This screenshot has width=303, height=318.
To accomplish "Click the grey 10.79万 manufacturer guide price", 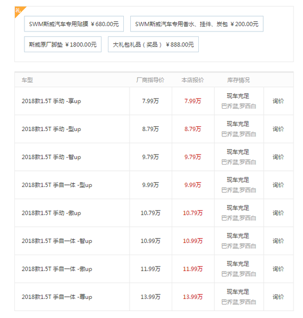I will coord(150,213).
